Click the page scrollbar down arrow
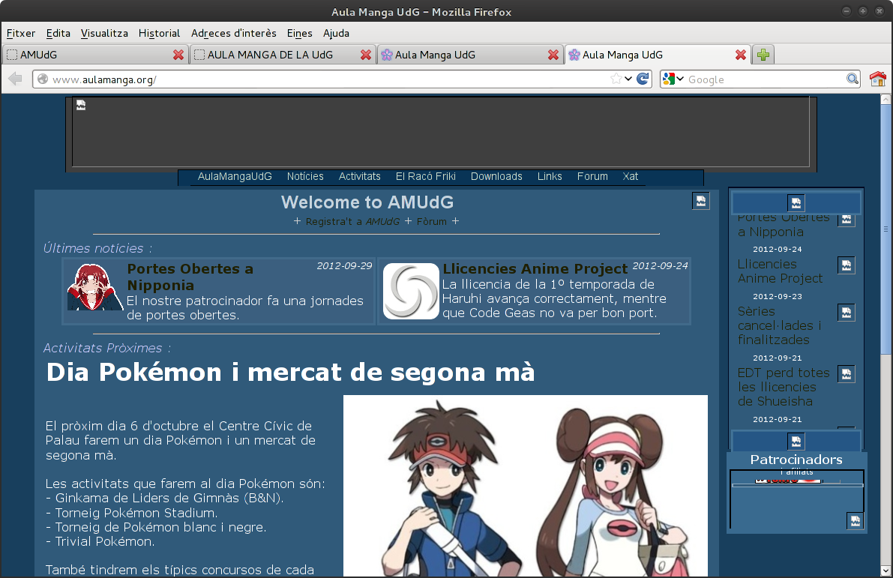The height and width of the screenshot is (578, 893). [886, 571]
